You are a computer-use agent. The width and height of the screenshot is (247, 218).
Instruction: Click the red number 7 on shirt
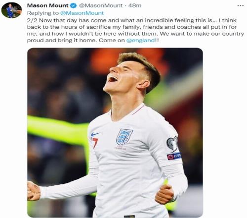coord(95,143)
